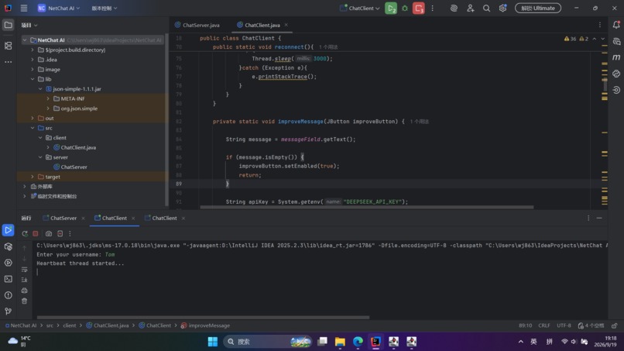This screenshot has width=624, height=351.
Task: Open Maven tool window
Action: (x=616, y=57)
